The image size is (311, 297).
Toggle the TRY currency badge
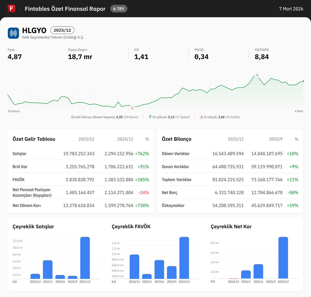pyautogui.click(x=119, y=9)
